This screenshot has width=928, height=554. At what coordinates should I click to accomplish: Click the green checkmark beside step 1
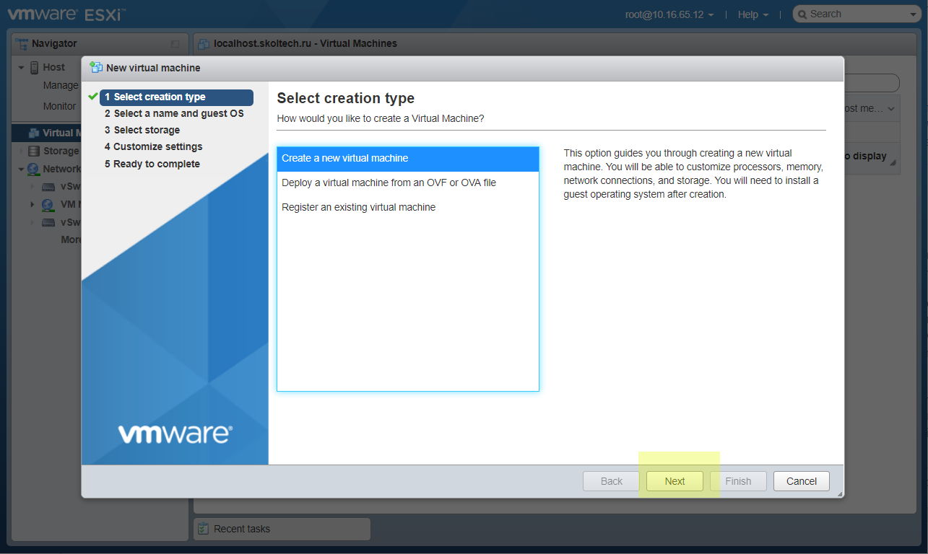tap(93, 97)
